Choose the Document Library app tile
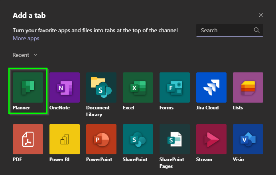The height and width of the screenshot is (175, 276). pyautogui.click(x=101, y=87)
